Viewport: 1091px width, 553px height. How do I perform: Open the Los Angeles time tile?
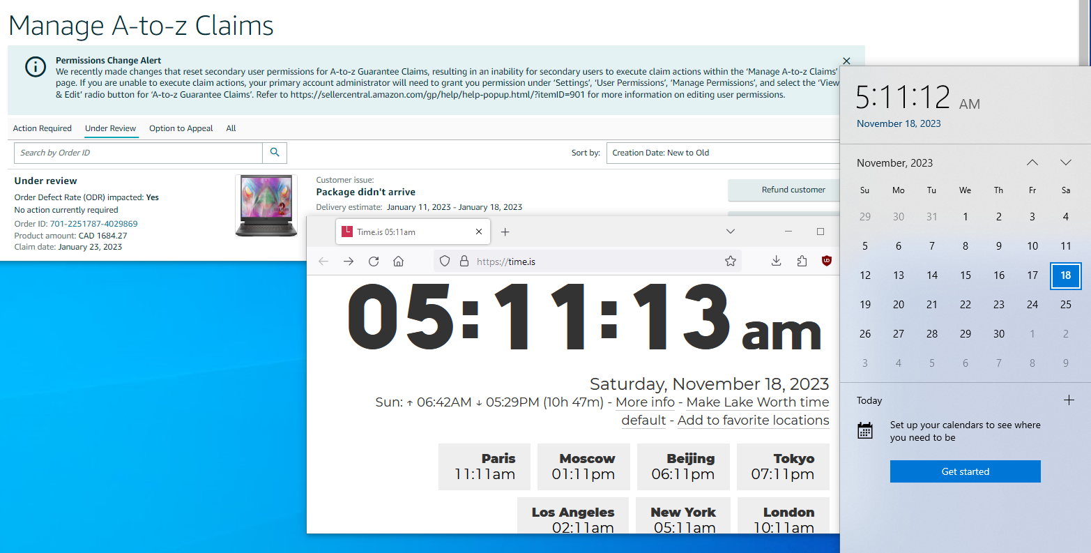coord(573,515)
